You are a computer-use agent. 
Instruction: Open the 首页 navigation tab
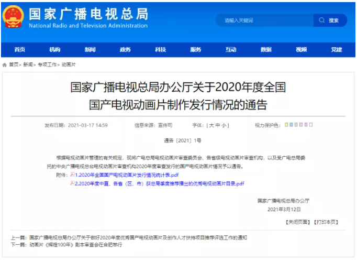(x=20, y=50)
